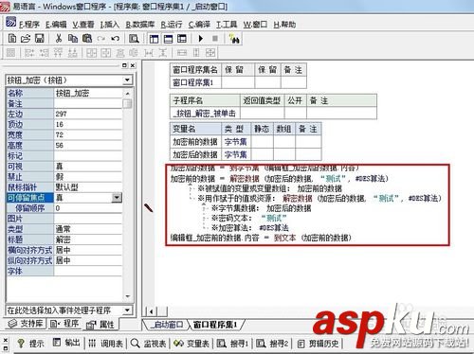Click the first disabled alignment toolbar icon

[x=10, y=52]
